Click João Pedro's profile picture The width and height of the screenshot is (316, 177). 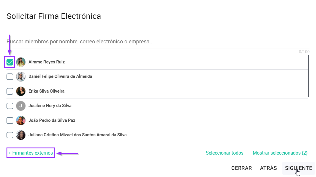(21, 120)
